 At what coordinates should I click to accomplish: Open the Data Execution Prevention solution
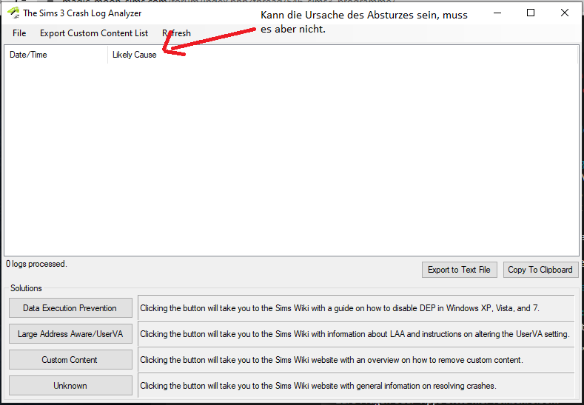click(70, 308)
